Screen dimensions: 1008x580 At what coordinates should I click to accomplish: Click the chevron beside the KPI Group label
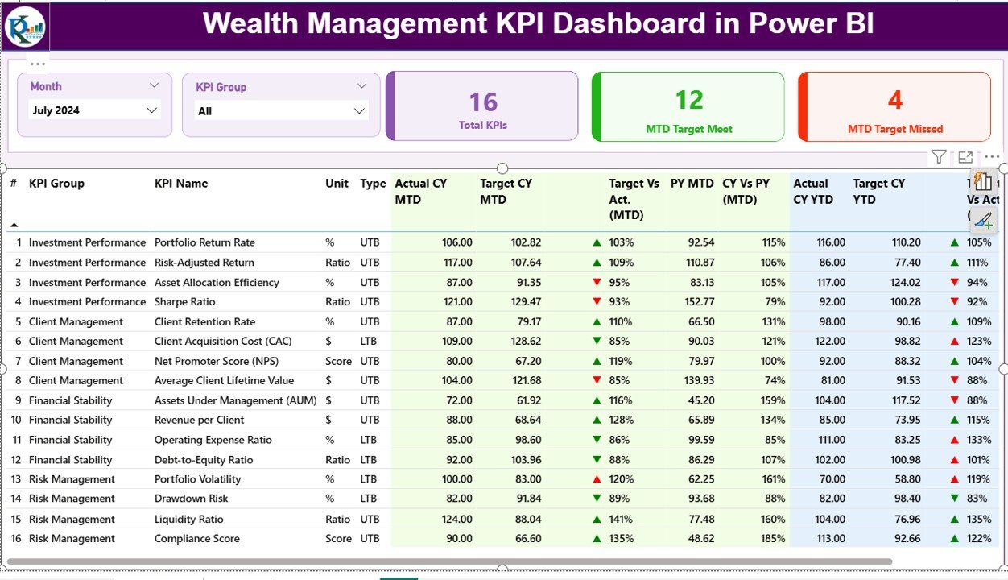click(361, 85)
